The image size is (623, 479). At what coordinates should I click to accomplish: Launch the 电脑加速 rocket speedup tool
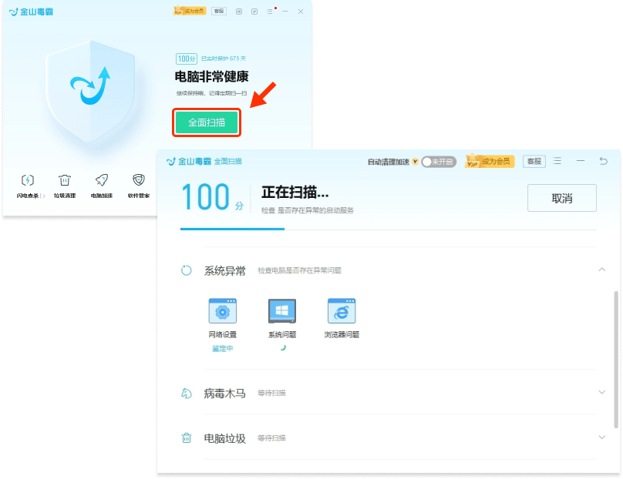[x=102, y=186]
